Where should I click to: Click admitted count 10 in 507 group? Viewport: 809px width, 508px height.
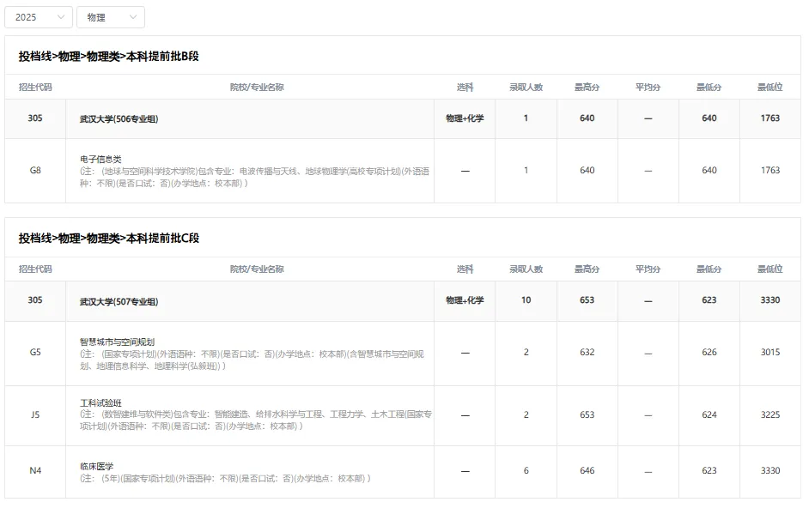point(526,300)
